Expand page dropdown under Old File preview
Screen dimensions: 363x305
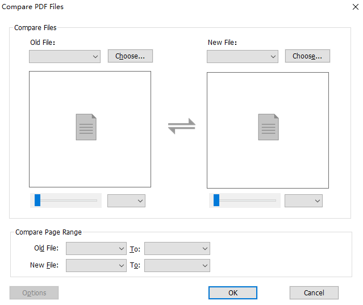tap(126, 200)
